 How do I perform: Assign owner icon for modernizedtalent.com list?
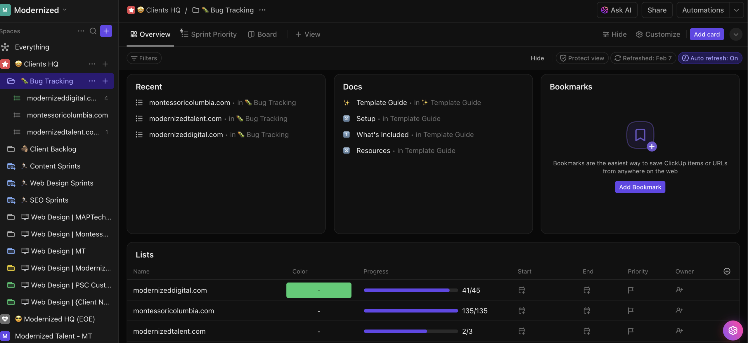[679, 331]
